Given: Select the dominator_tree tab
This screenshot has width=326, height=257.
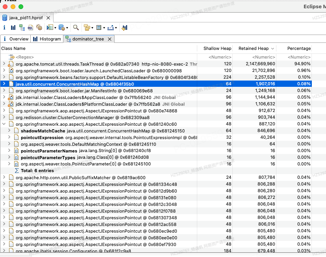Looking at the screenshot, I should (89, 39).
